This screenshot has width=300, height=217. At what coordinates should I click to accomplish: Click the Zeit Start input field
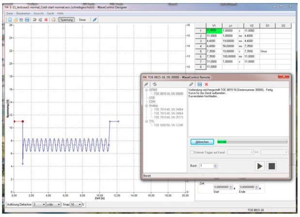coord(221,187)
